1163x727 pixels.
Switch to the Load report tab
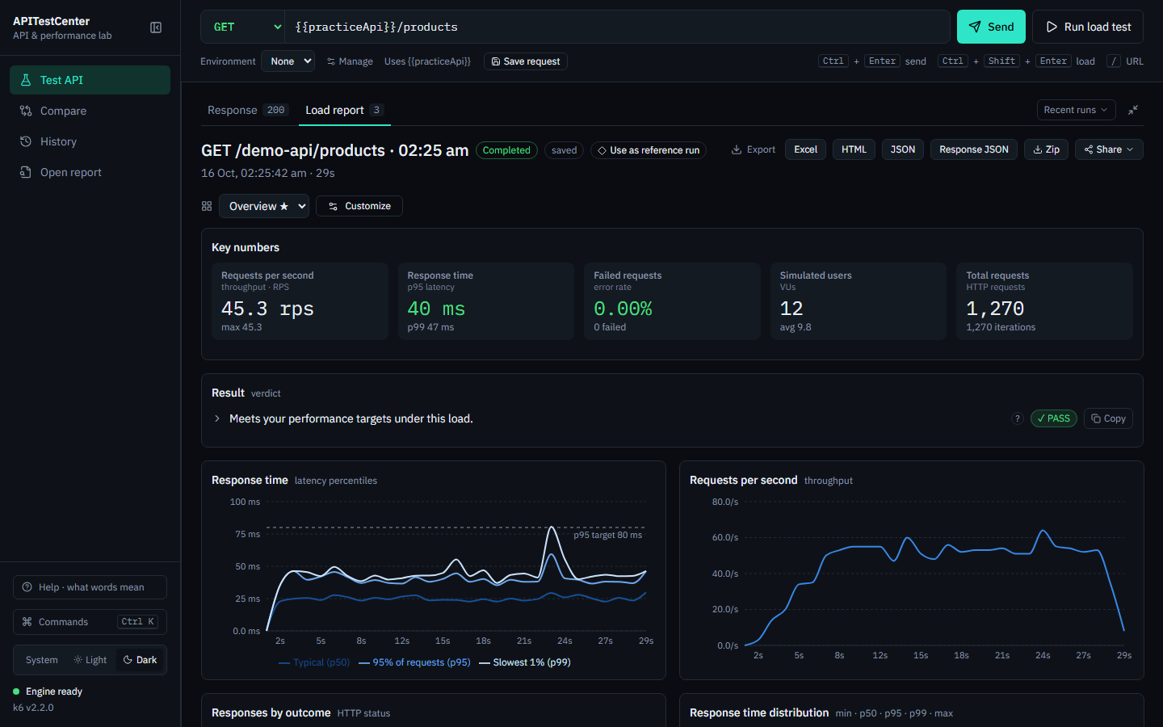point(343,110)
